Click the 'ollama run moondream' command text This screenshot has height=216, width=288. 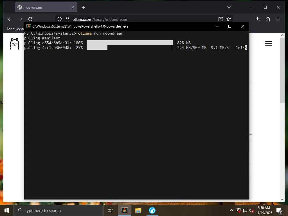101,33
